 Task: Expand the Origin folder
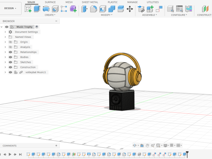click(5, 42)
